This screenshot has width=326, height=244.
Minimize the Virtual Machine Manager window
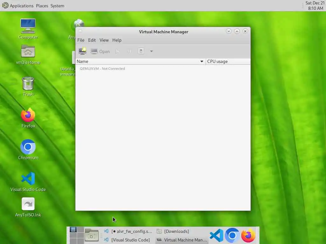point(229,31)
